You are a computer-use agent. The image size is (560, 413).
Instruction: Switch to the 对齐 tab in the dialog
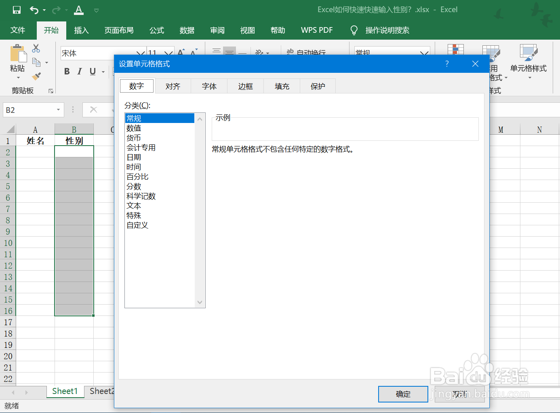tap(173, 86)
